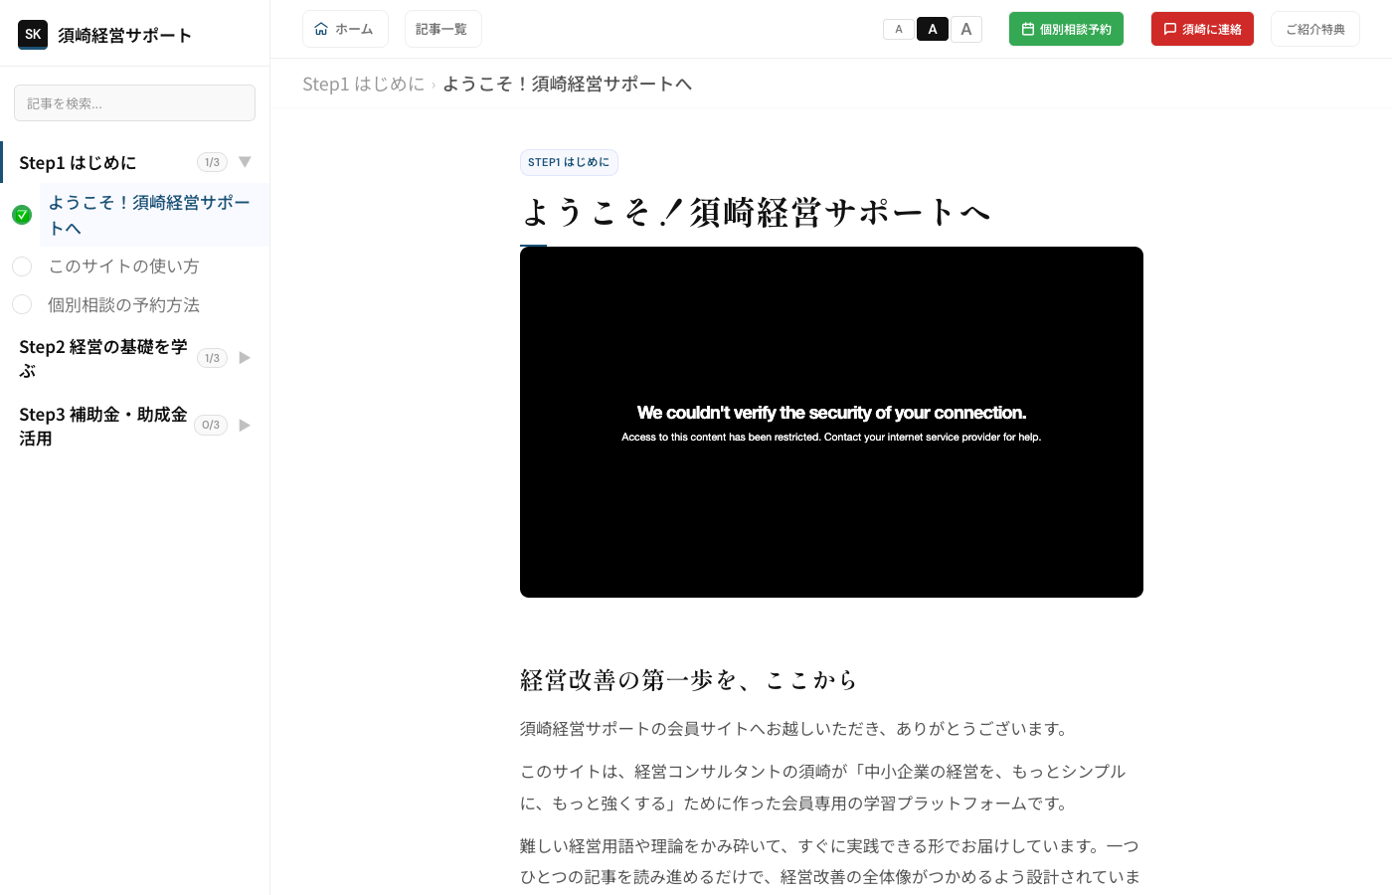Click the STEP1 はじめに badge above the title
1392x895 pixels.
coord(569,162)
